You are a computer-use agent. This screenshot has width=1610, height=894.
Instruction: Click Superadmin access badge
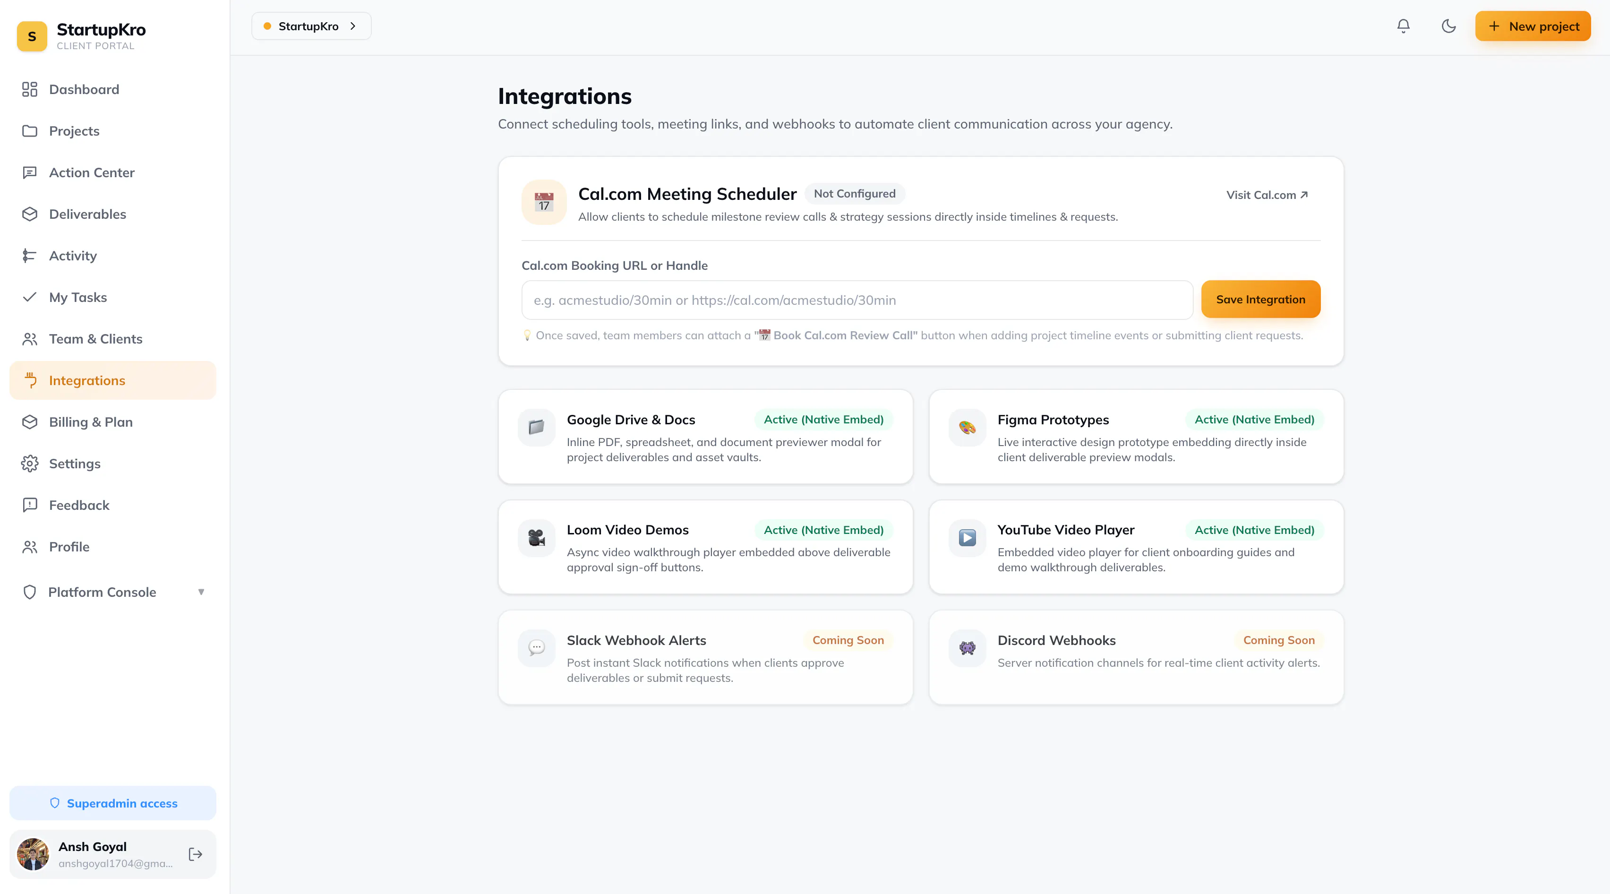pos(112,803)
